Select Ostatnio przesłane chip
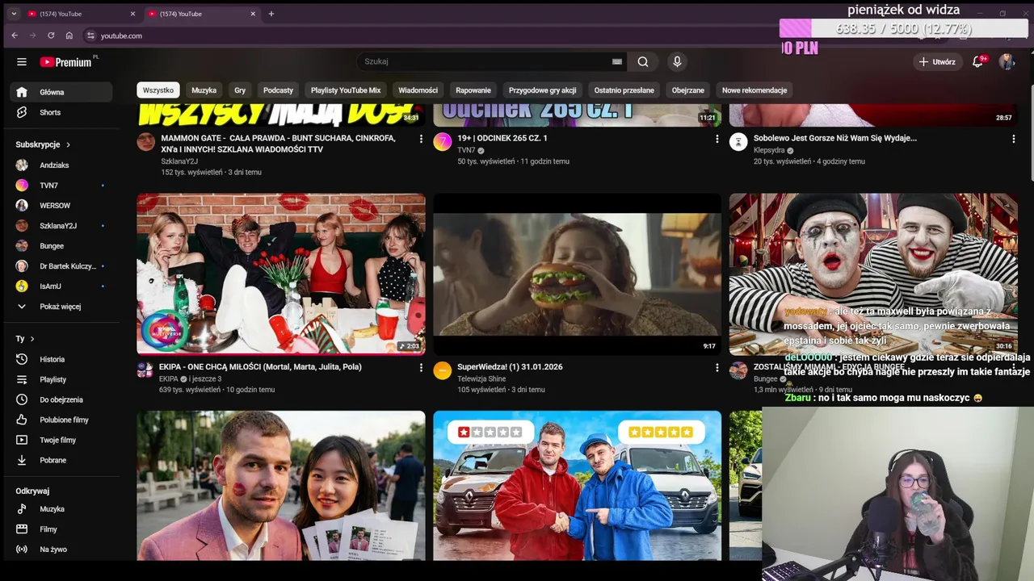The height and width of the screenshot is (581, 1034). click(624, 90)
